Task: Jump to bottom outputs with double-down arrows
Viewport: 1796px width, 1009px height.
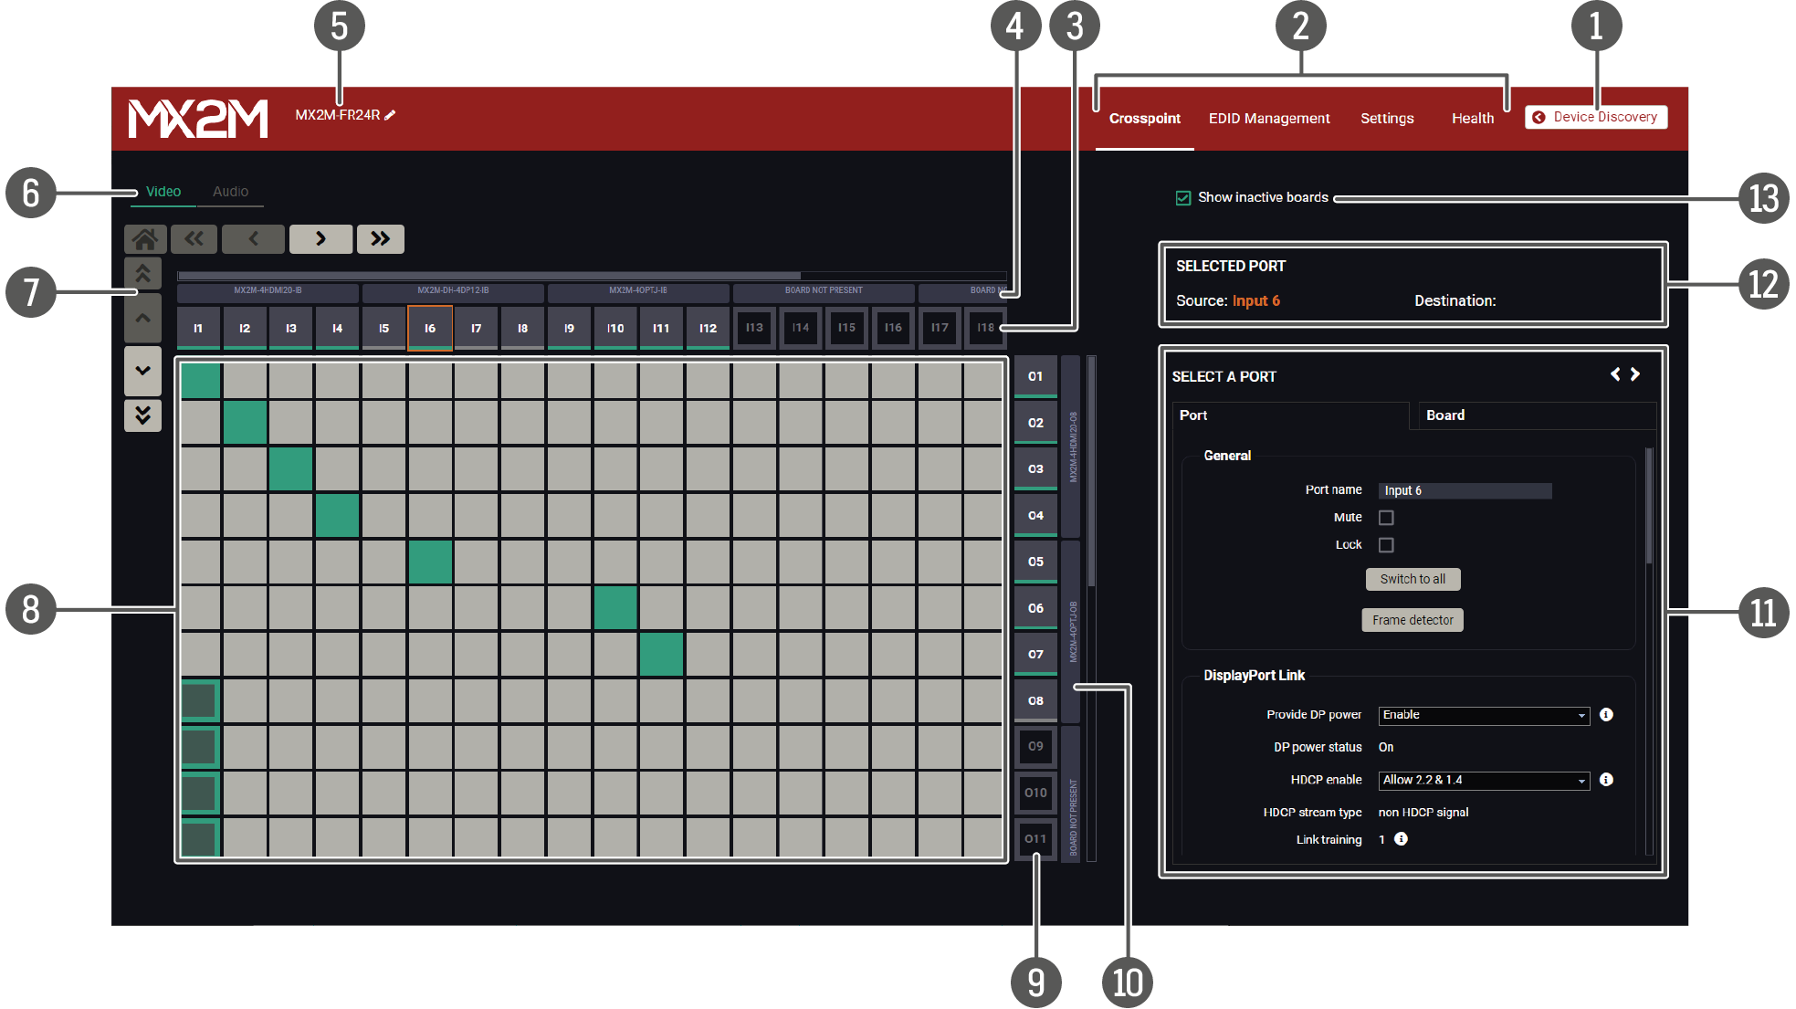Action: [x=143, y=415]
